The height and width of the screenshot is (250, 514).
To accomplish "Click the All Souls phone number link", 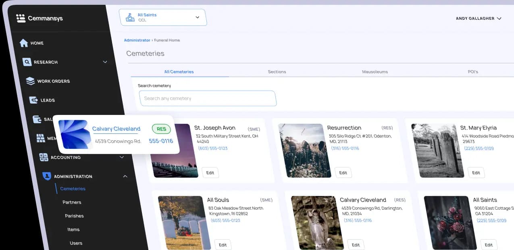I will (225, 221).
